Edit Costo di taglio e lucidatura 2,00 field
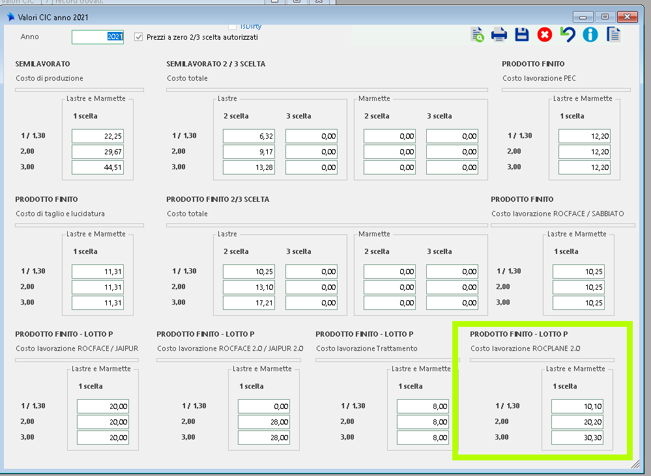This screenshot has height=476, width=651. point(98,287)
